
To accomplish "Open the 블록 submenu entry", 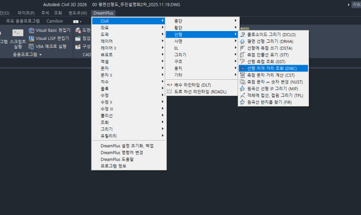I will (129, 89).
